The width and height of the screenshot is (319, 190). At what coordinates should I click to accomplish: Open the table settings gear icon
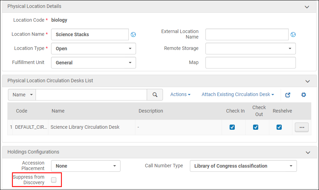click(303, 95)
